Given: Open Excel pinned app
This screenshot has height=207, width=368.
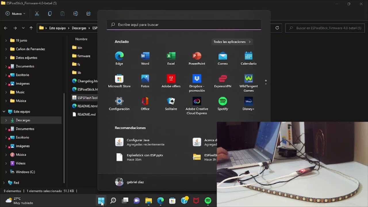Looking at the screenshot, I should tap(171, 58).
